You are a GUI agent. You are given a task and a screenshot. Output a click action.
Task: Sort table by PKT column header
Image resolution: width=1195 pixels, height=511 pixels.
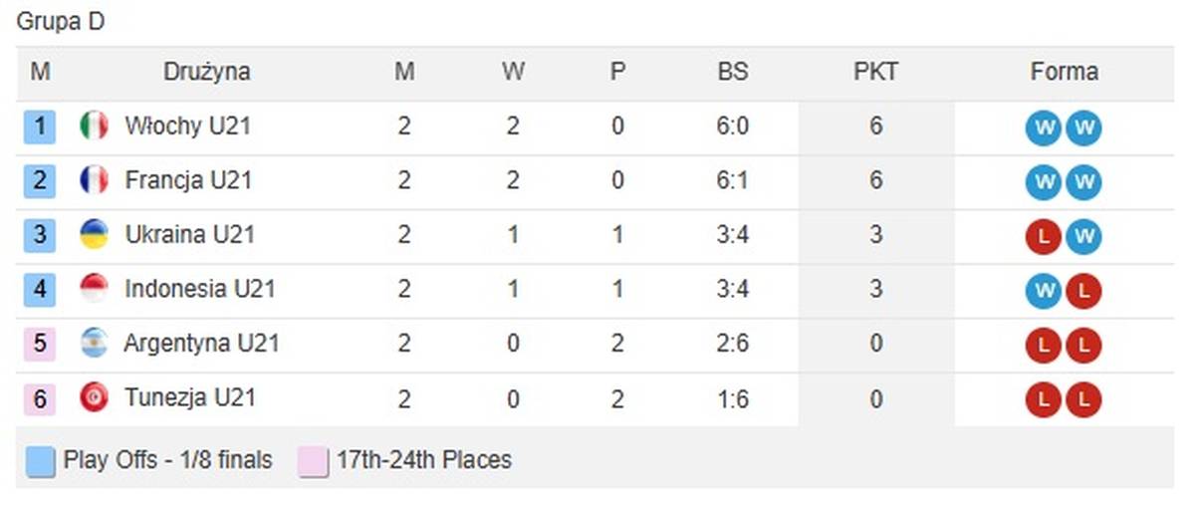(875, 73)
